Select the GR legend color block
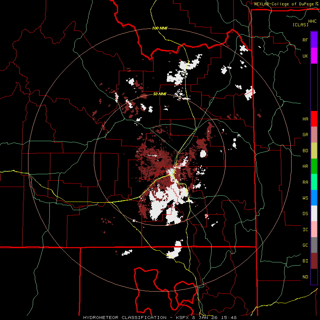The image size is (320, 320). coord(314,135)
